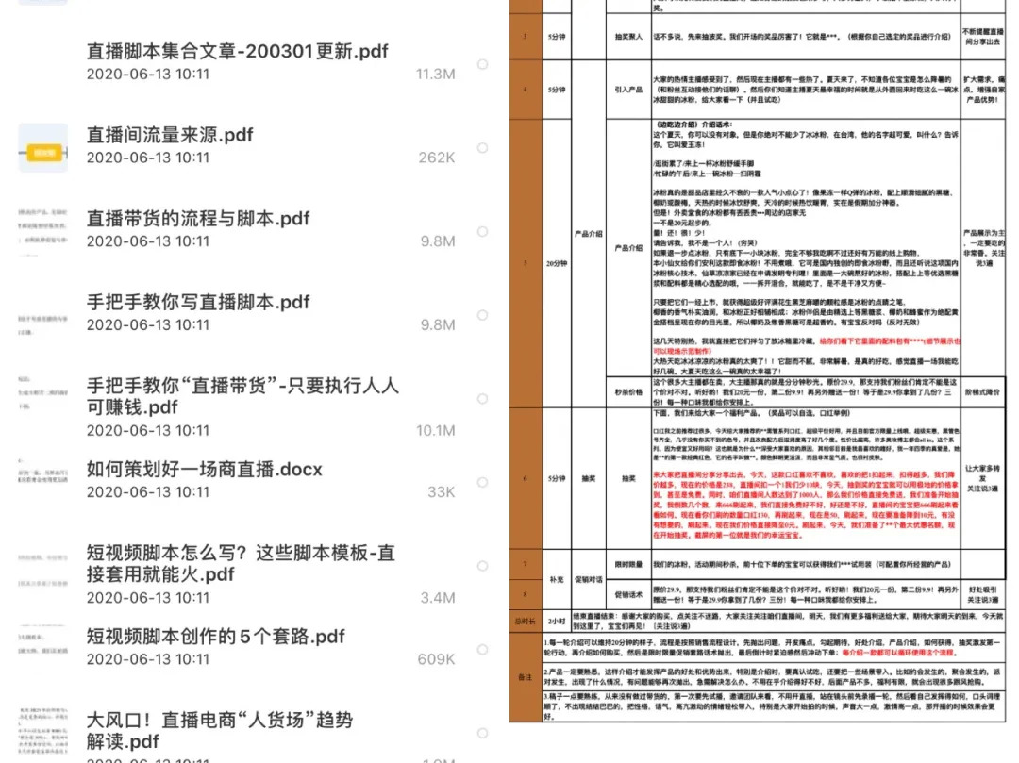Image resolution: width=1019 pixels, height=763 pixels.
Task: Open file 大风口！直播电商“人货场”趋势解读.pdf
Action: click(x=220, y=730)
